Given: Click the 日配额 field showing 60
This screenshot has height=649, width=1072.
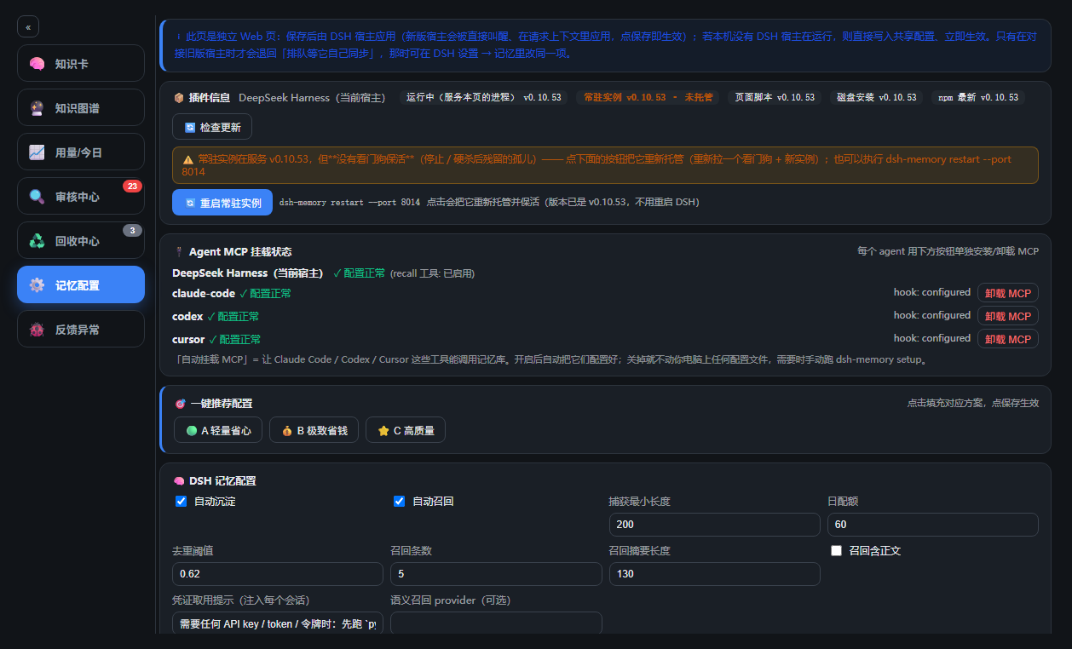Looking at the screenshot, I should (x=932, y=525).
